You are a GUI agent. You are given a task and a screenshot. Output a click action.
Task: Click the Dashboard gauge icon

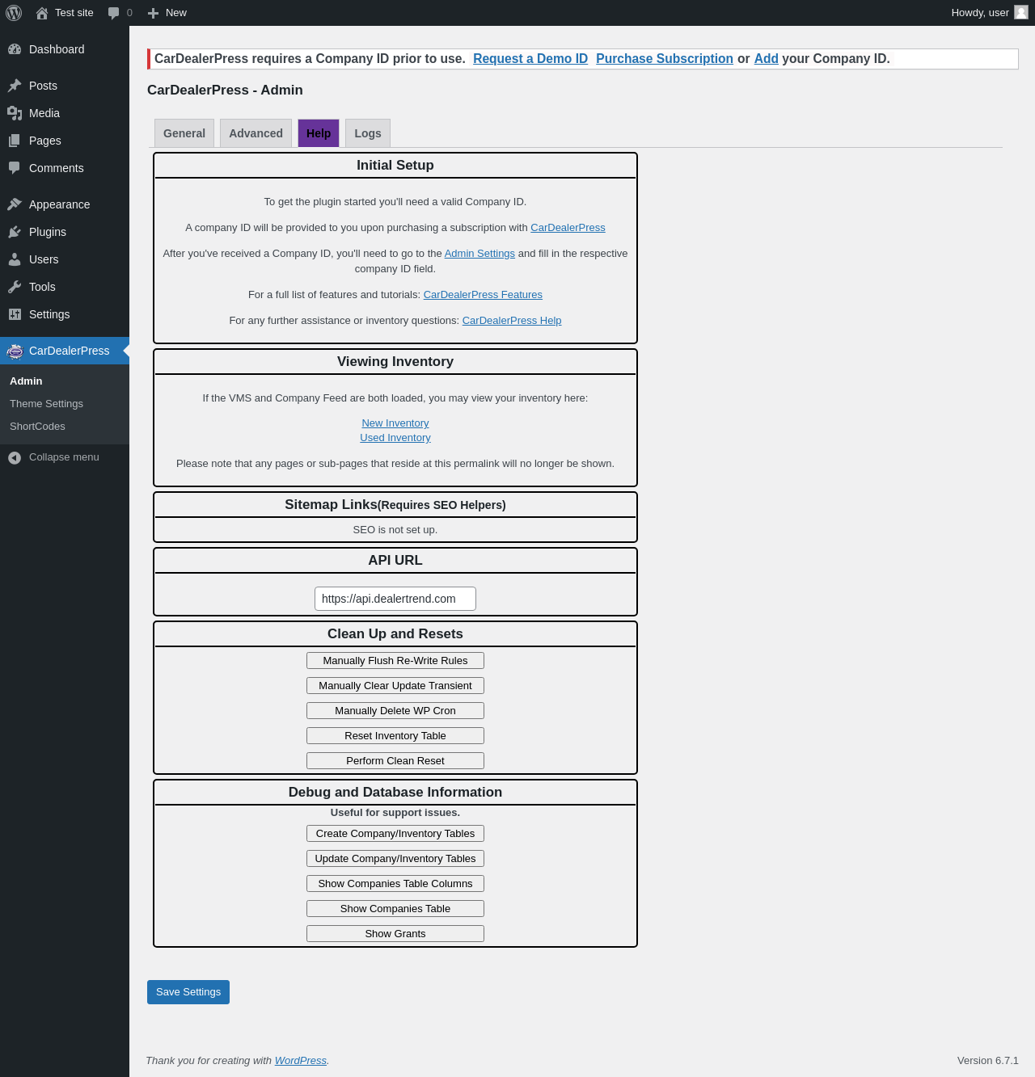pyautogui.click(x=15, y=49)
